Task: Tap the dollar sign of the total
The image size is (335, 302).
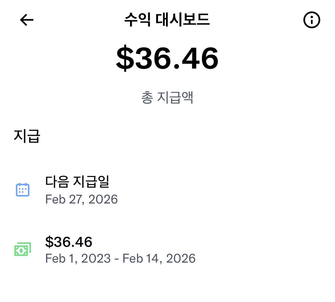Action: point(125,58)
